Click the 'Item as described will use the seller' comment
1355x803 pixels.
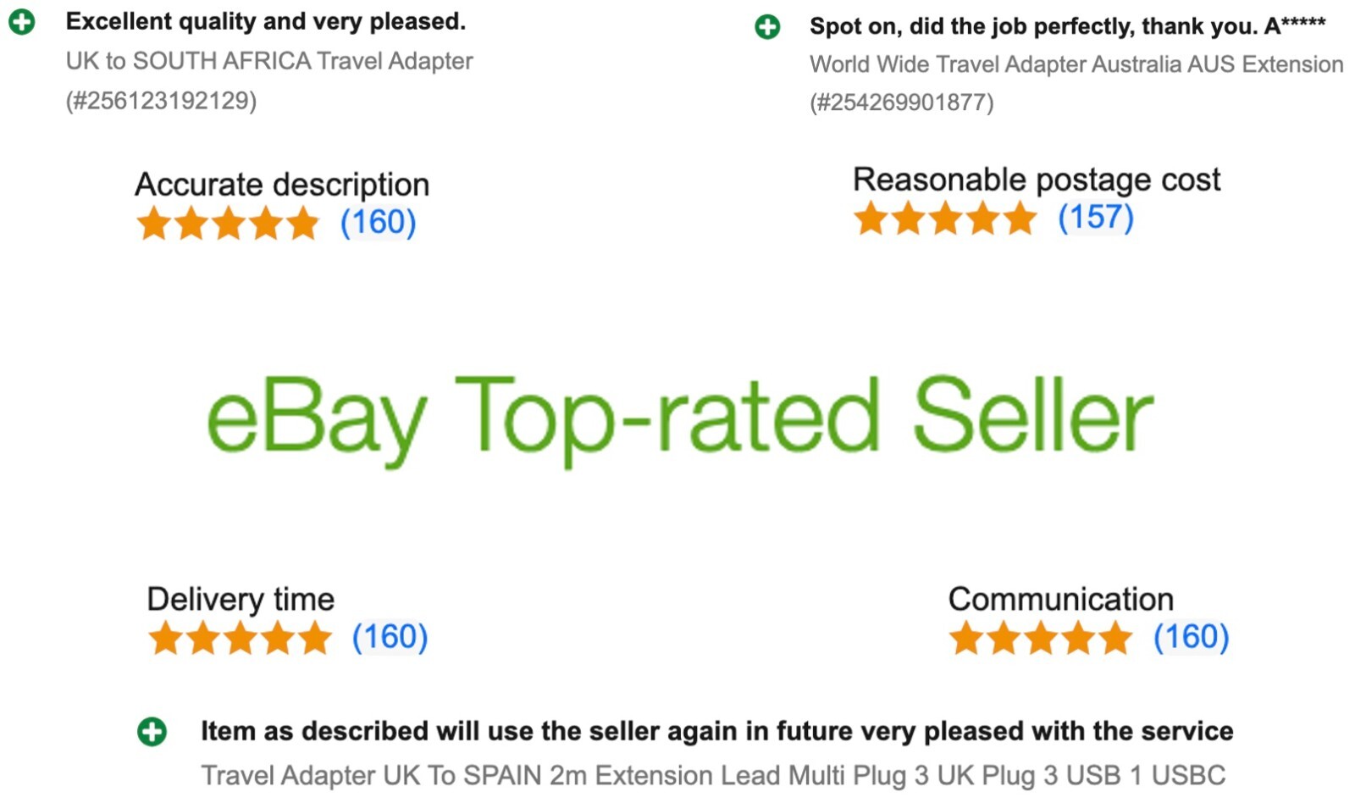point(716,731)
